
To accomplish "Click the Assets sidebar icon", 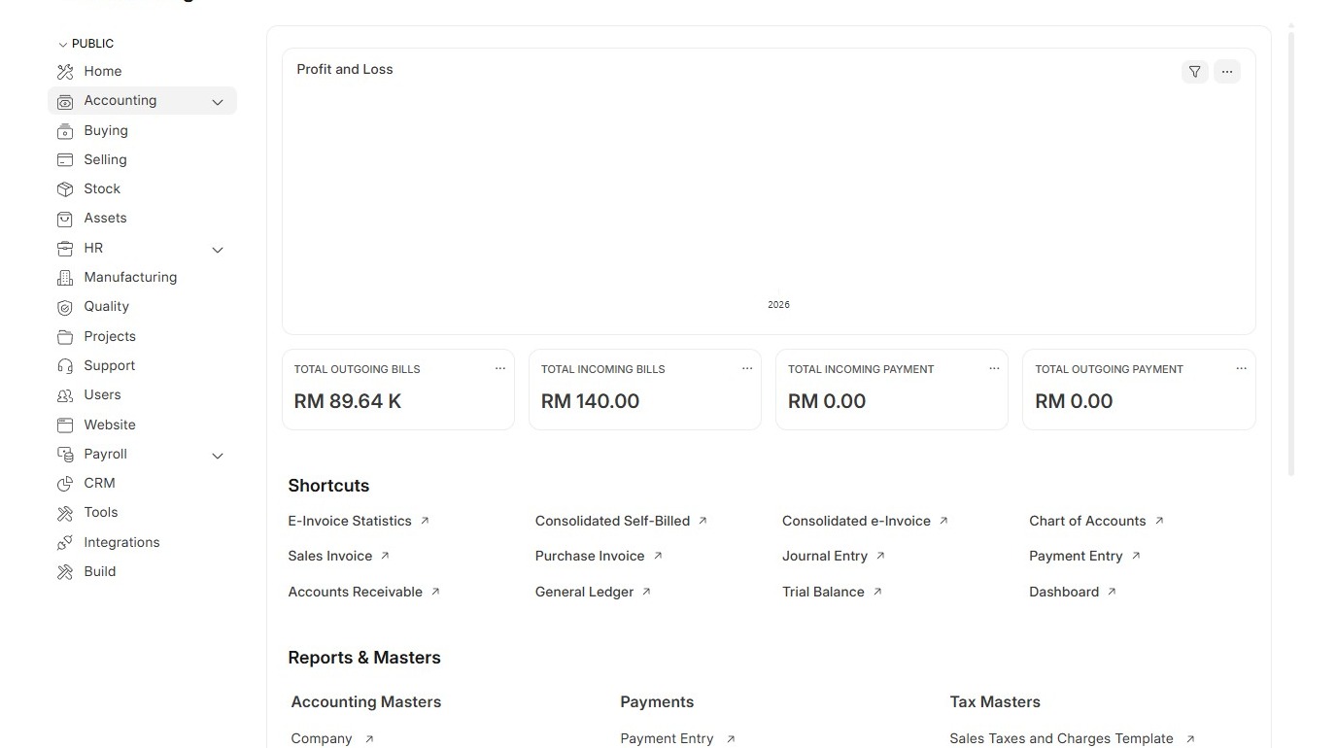I will tap(65, 219).
